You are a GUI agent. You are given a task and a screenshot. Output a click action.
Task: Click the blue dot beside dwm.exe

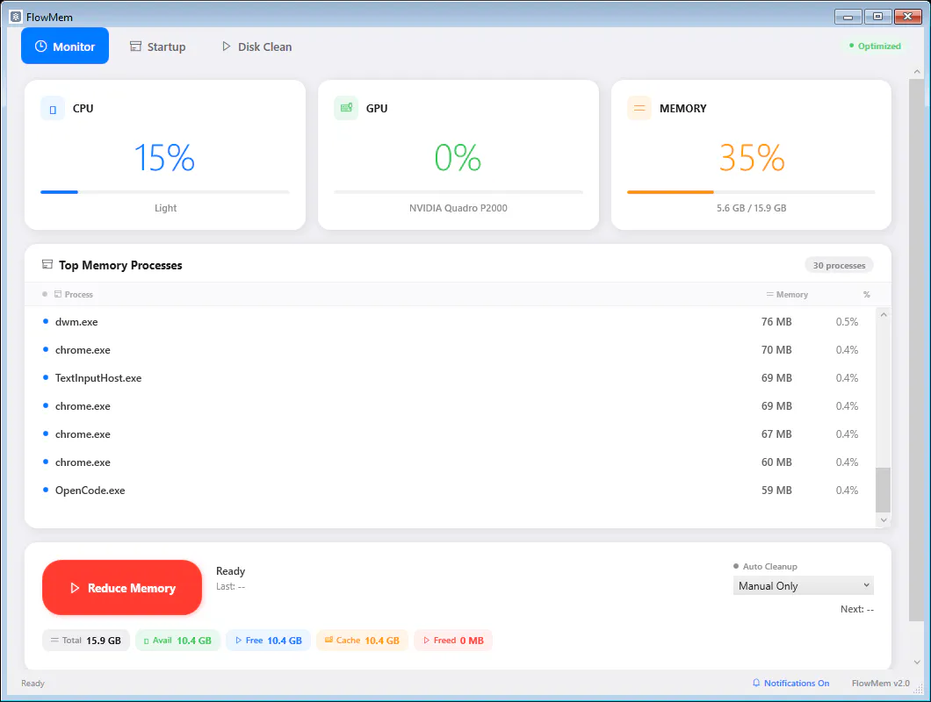tap(46, 321)
